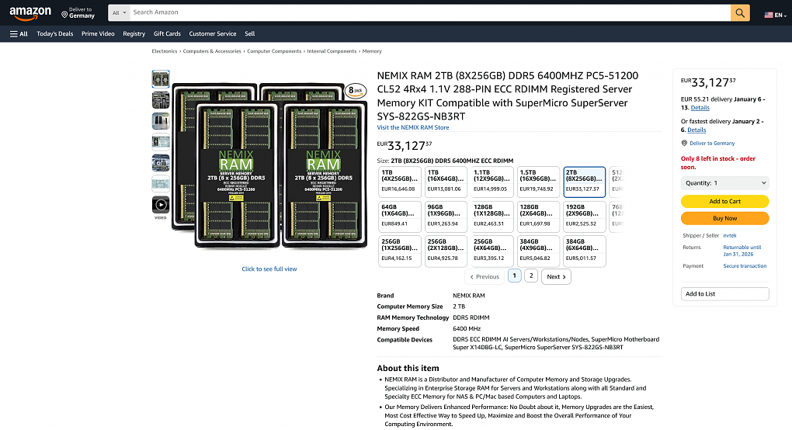Focus the Search Amazon field
Viewport: 792px width, 430px height.
[430, 12]
